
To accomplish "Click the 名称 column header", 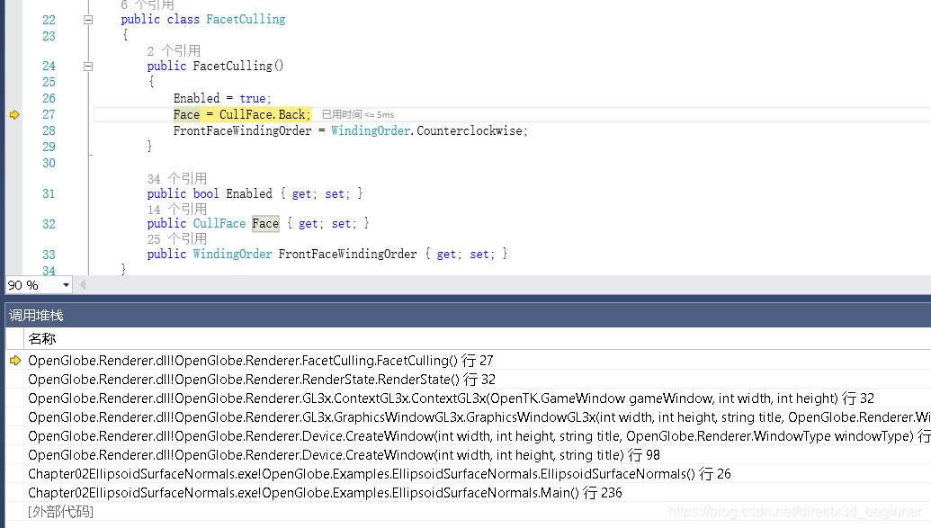I will [x=41, y=339].
